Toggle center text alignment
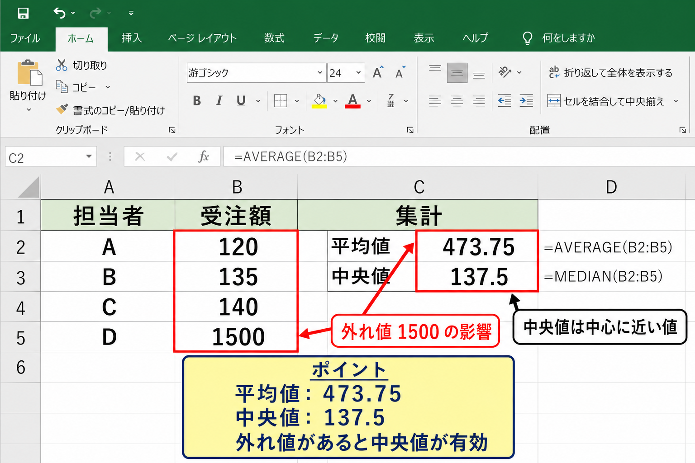The height and width of the screenshot is (463, 695). 457,101
